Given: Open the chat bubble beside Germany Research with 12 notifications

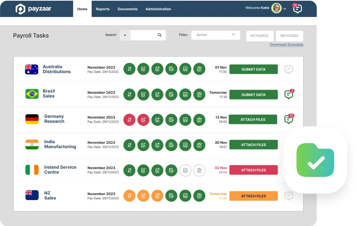Looking at the screenshot, I should pos(288,119).
